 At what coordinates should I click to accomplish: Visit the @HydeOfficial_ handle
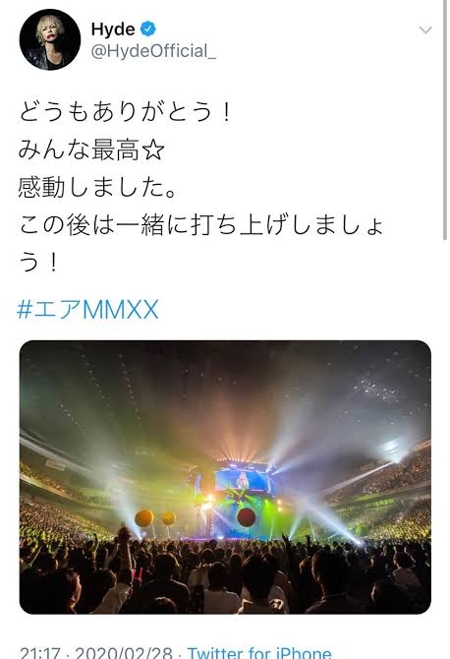click(153, 51)
